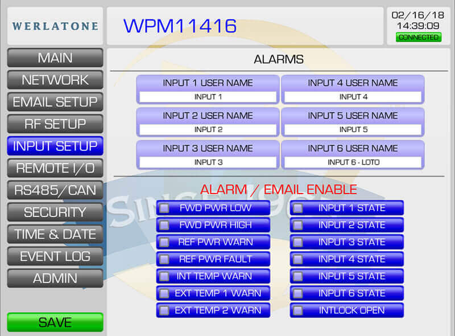The image size is (455, 336).
Task: Open the MAIN page
Action: coord(55,58)
